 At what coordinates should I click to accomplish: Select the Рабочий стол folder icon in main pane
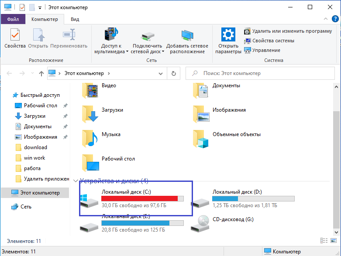click(x=90, y=163)
